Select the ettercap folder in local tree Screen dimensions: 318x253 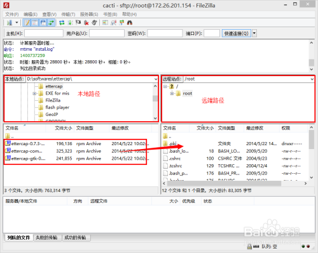click(54, 86)
